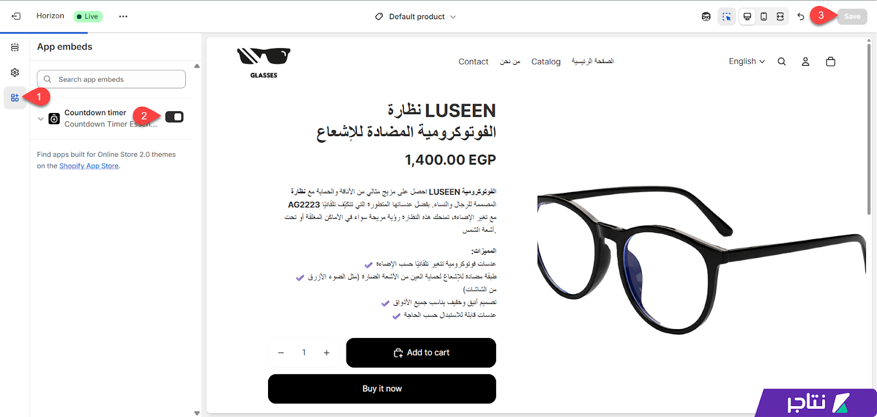Select the Catalog navigation menu item

pos(546,62)
